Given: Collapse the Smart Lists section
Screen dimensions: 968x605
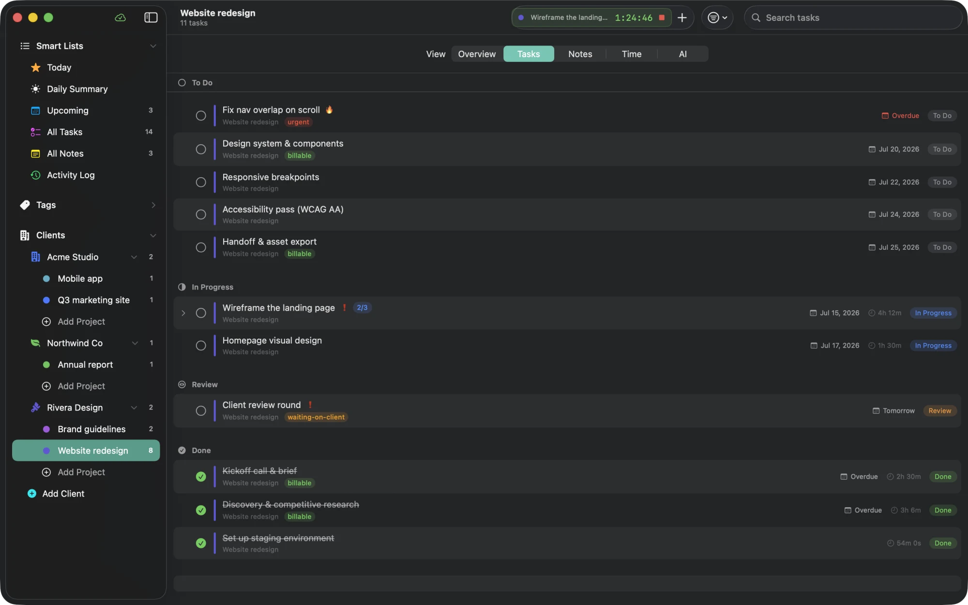Looking at the screenshot, I should [153, 46].
